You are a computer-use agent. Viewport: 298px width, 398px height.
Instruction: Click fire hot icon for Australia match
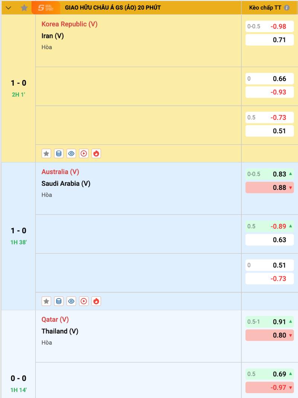click(x=96, y=301)
